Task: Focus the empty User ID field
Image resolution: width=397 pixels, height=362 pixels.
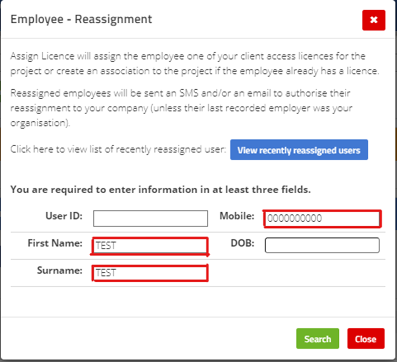Action: (150, 218)
